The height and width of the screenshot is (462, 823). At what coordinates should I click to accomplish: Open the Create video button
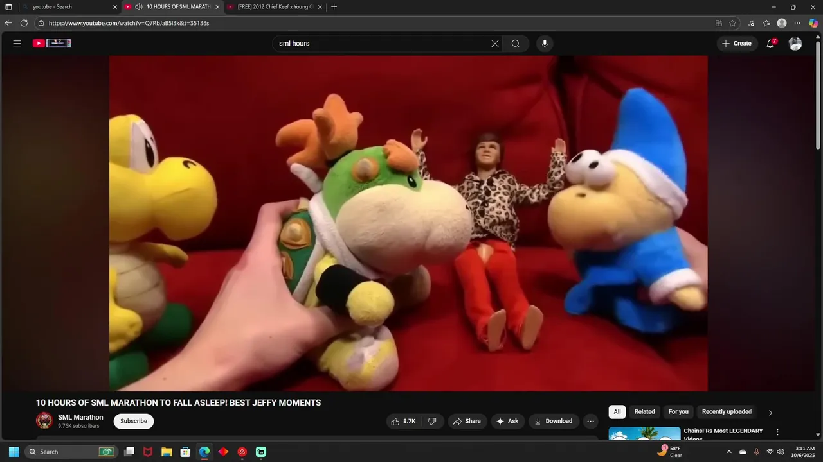[736, 44]
